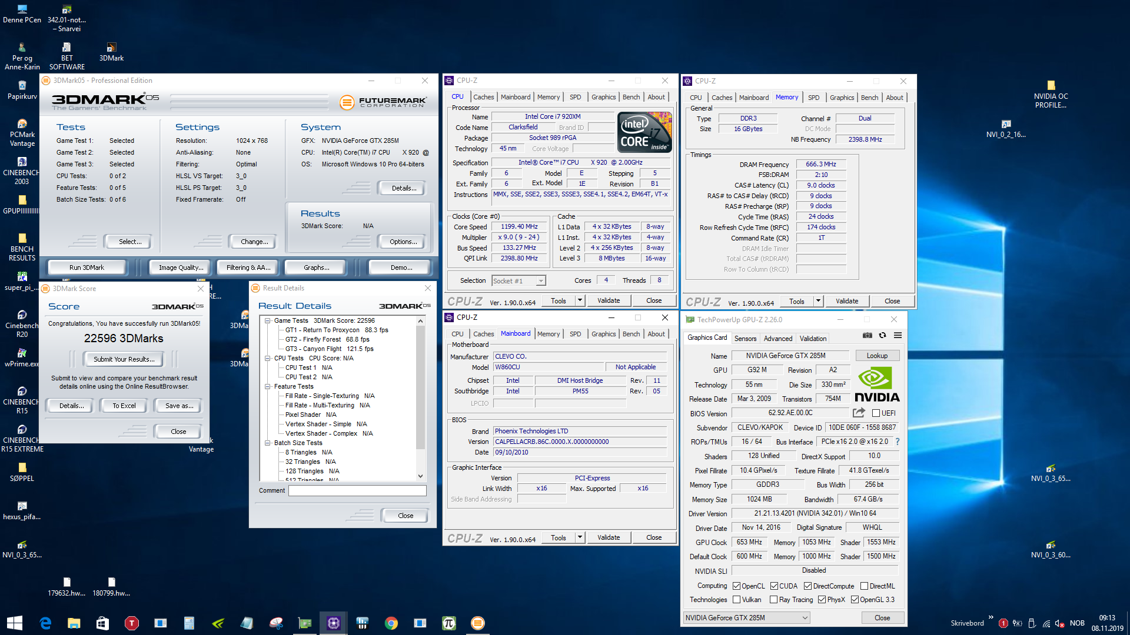
Task: Collapse the CPU Tests tree node
Action: [x=267, y=358]
